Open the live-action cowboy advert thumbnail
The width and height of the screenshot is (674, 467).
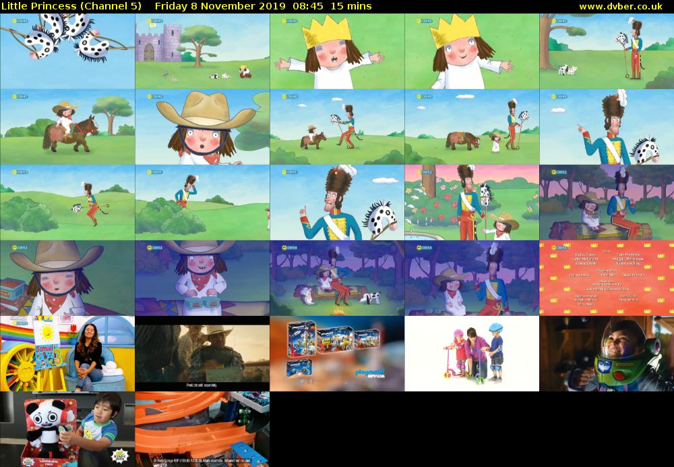[x=202, y=354]
